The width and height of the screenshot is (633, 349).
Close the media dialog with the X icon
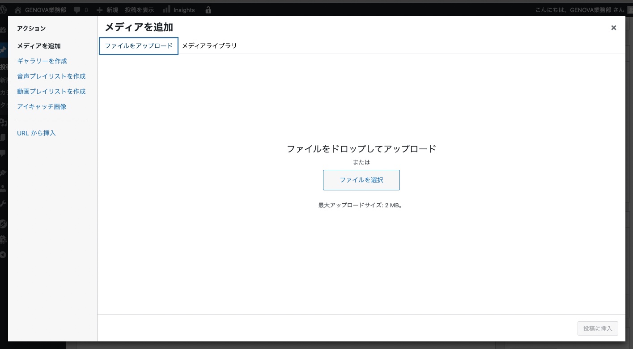pyautogui.click(x=613, y=28)
